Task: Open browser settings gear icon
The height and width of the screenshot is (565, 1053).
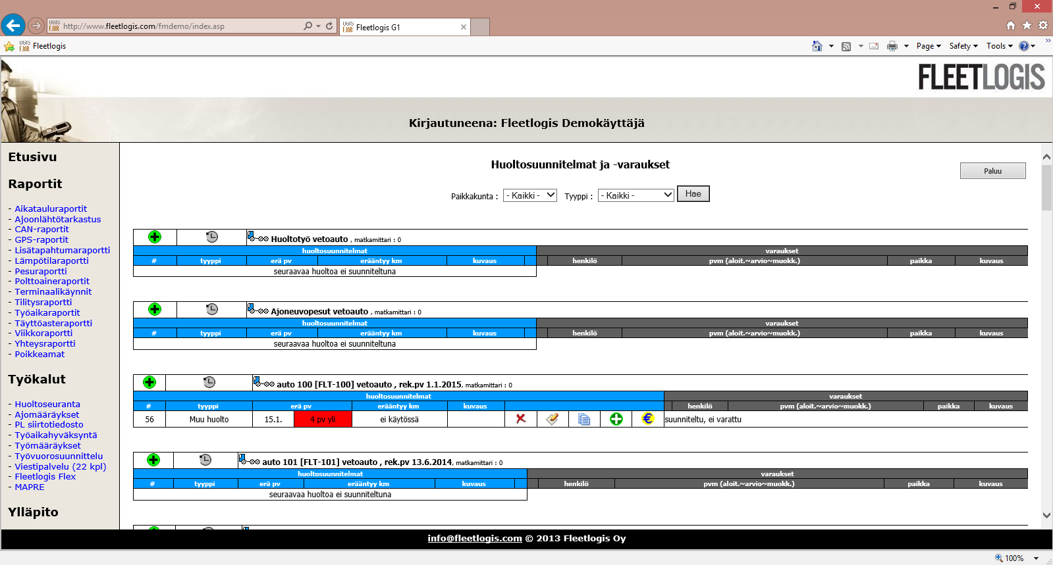Action: (x=1043, y=26)
